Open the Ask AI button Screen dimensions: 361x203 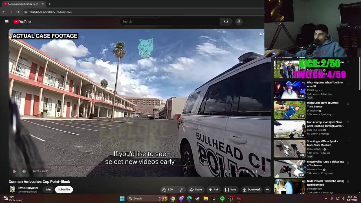point(213,189)
